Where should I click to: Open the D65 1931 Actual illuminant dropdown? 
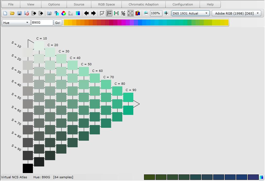[190, 13]
